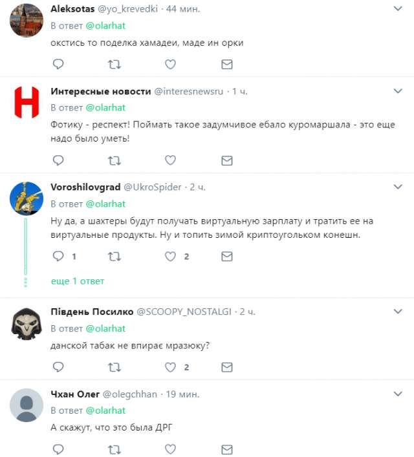The height and width of the screenshot is (457, 414).
Task: Reply to Voroshilovgrad's tweet
Action: point(58,256)
